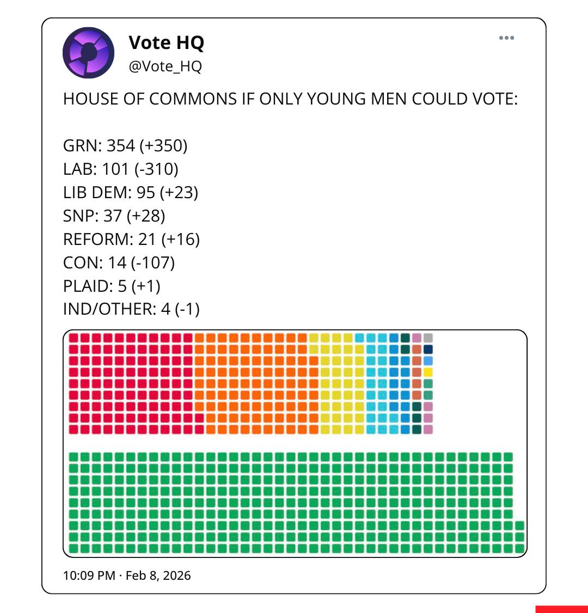Image resolution: width=588 pixels, height=613 pixels.
Task: Click the dark navy square in seat chart
Action: pyautogui.click(x=428, y=350)
